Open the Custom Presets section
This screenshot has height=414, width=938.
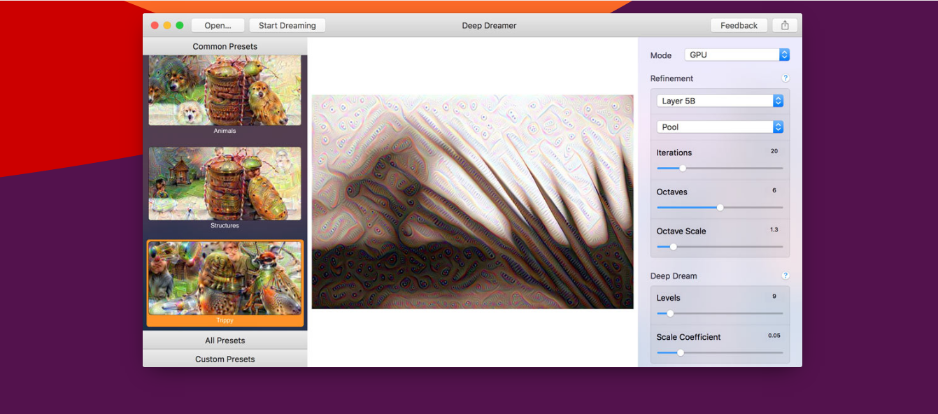[225, 359]
